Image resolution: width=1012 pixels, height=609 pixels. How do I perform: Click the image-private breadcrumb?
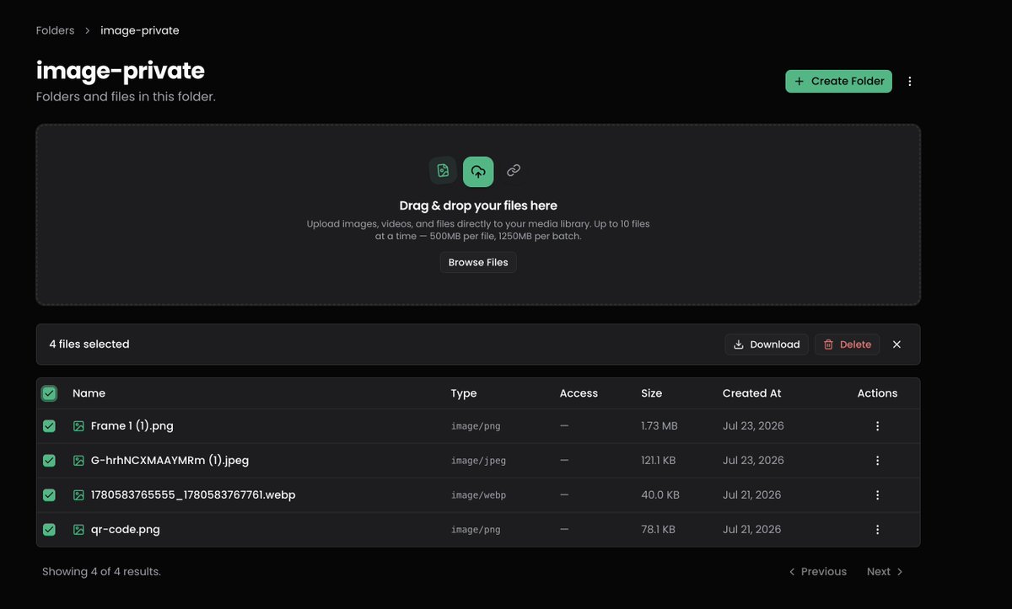click(140, 30)
